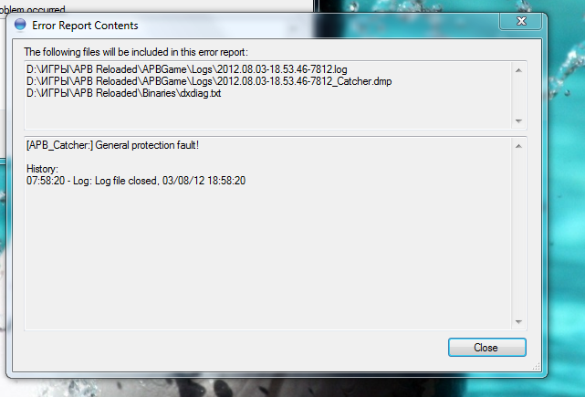The image size is (585, 397).
Task: Select the Binaries\dxdiag.txt file path line
Action: (x=124, y=93)
